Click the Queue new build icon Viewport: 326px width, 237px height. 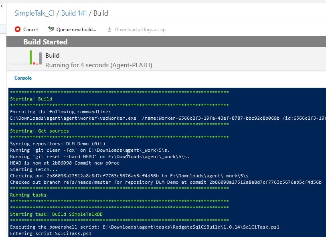coord(51,29)
